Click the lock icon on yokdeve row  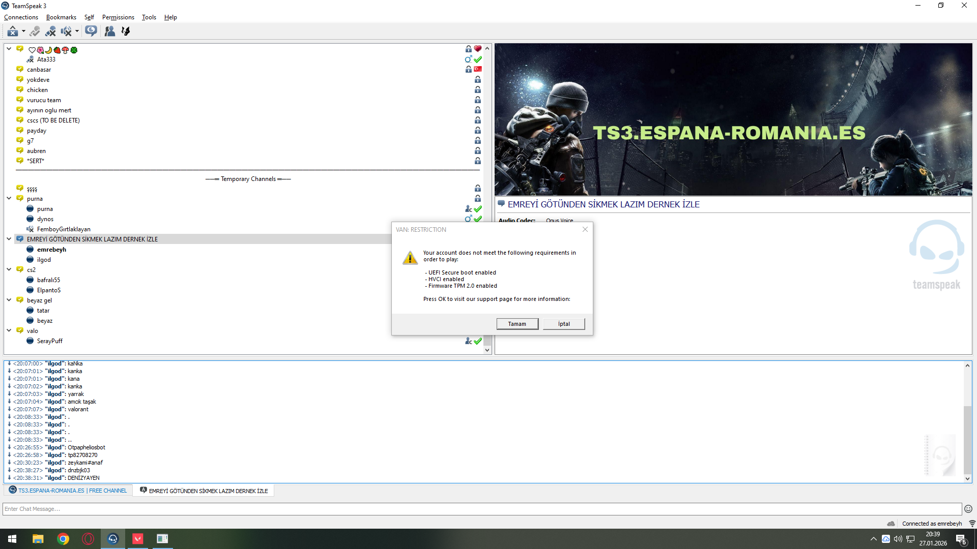coord(478,79)
